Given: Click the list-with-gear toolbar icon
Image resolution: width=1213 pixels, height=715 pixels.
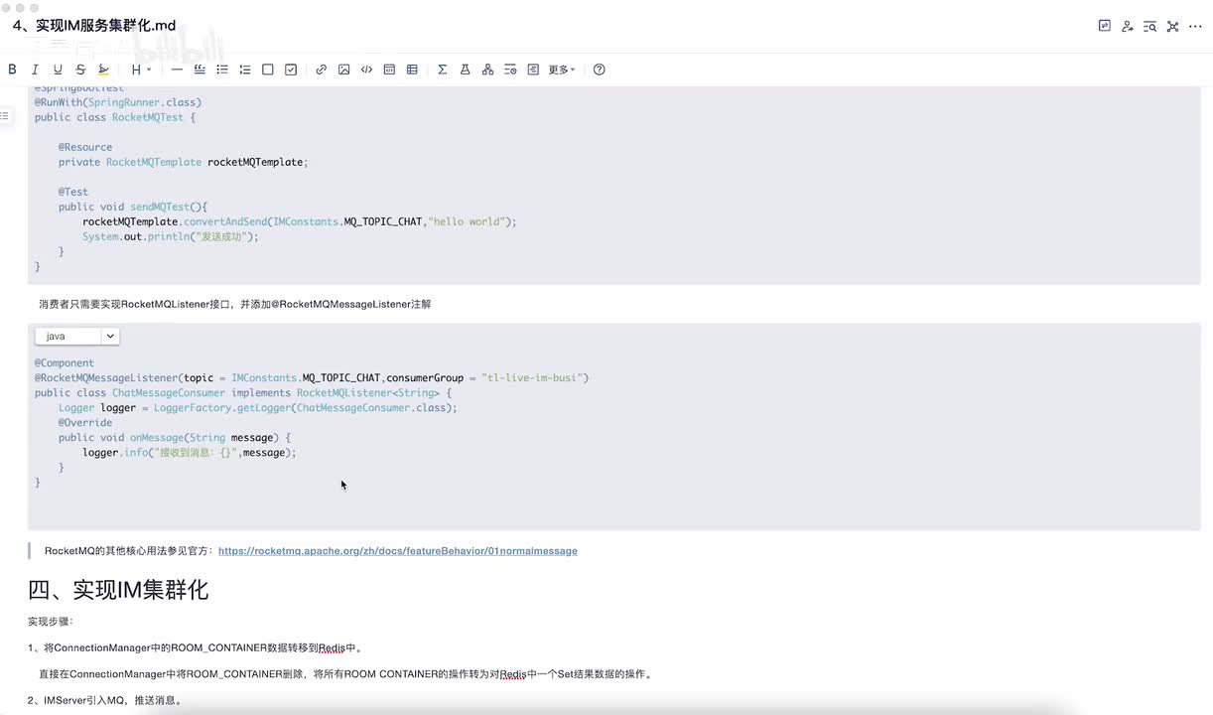Looking at the screenshot, I should [x=510, y=70].
